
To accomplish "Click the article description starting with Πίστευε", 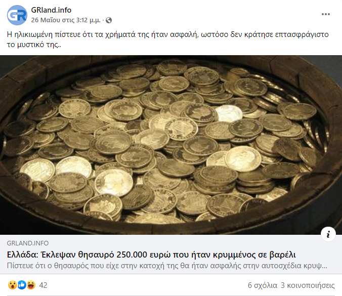I will pos(167,266).
